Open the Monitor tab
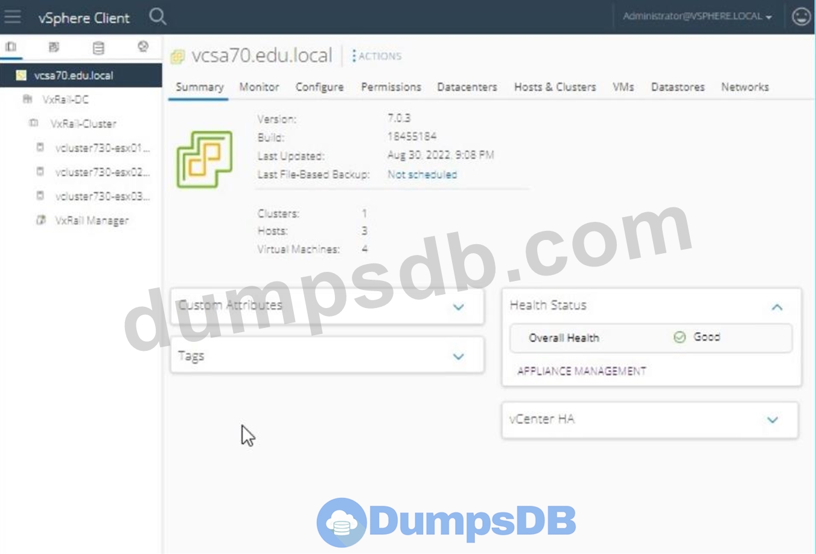Image resolution: width=816 pixels, height=554 pixels. 259,87
